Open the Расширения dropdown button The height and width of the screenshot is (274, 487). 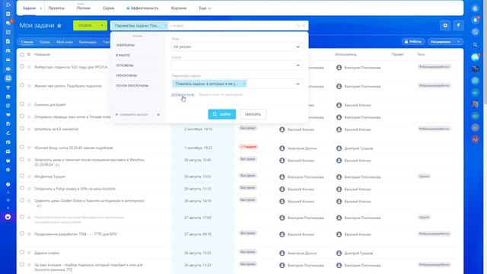pyautogui.click(x=445, y=42)
